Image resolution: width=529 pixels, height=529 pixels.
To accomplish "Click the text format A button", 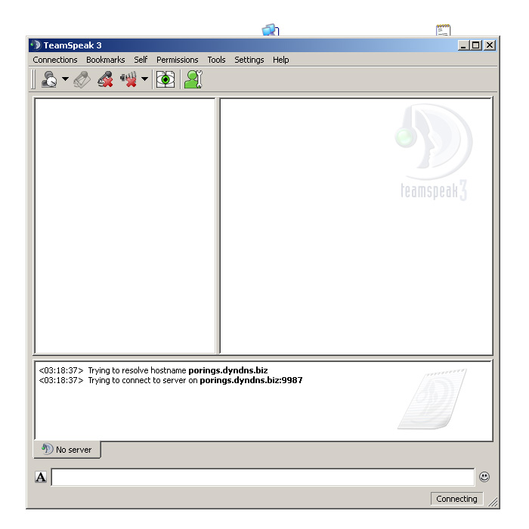I will click(41, 477).
